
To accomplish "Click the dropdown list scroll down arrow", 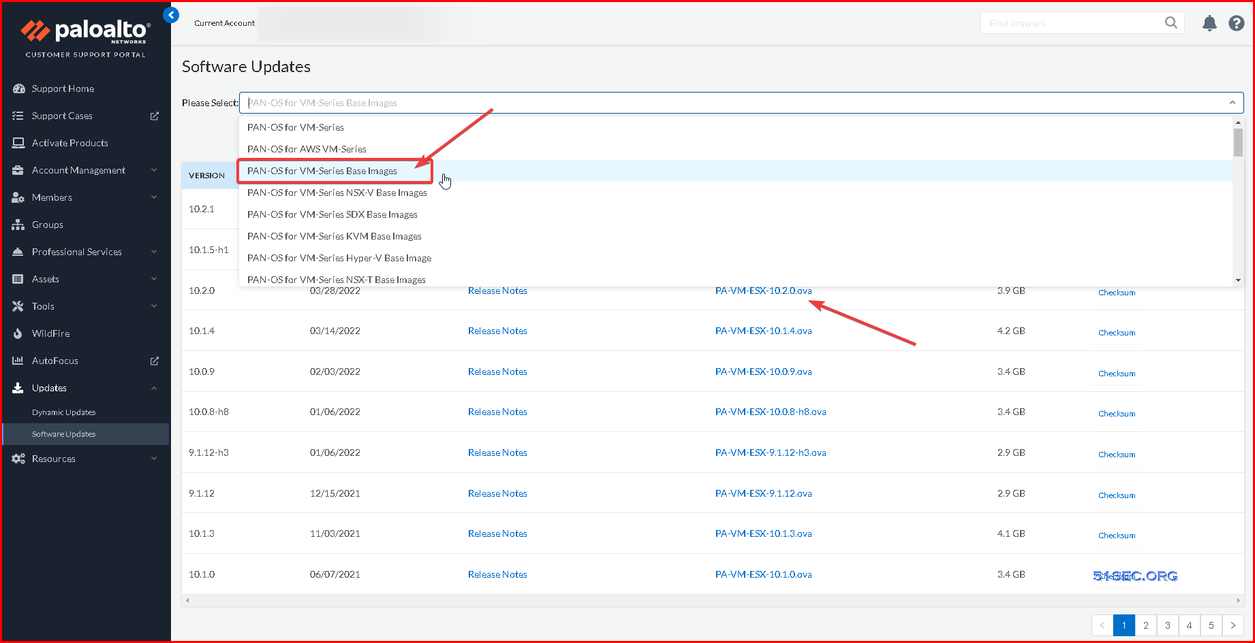I will click(1238, 280).
